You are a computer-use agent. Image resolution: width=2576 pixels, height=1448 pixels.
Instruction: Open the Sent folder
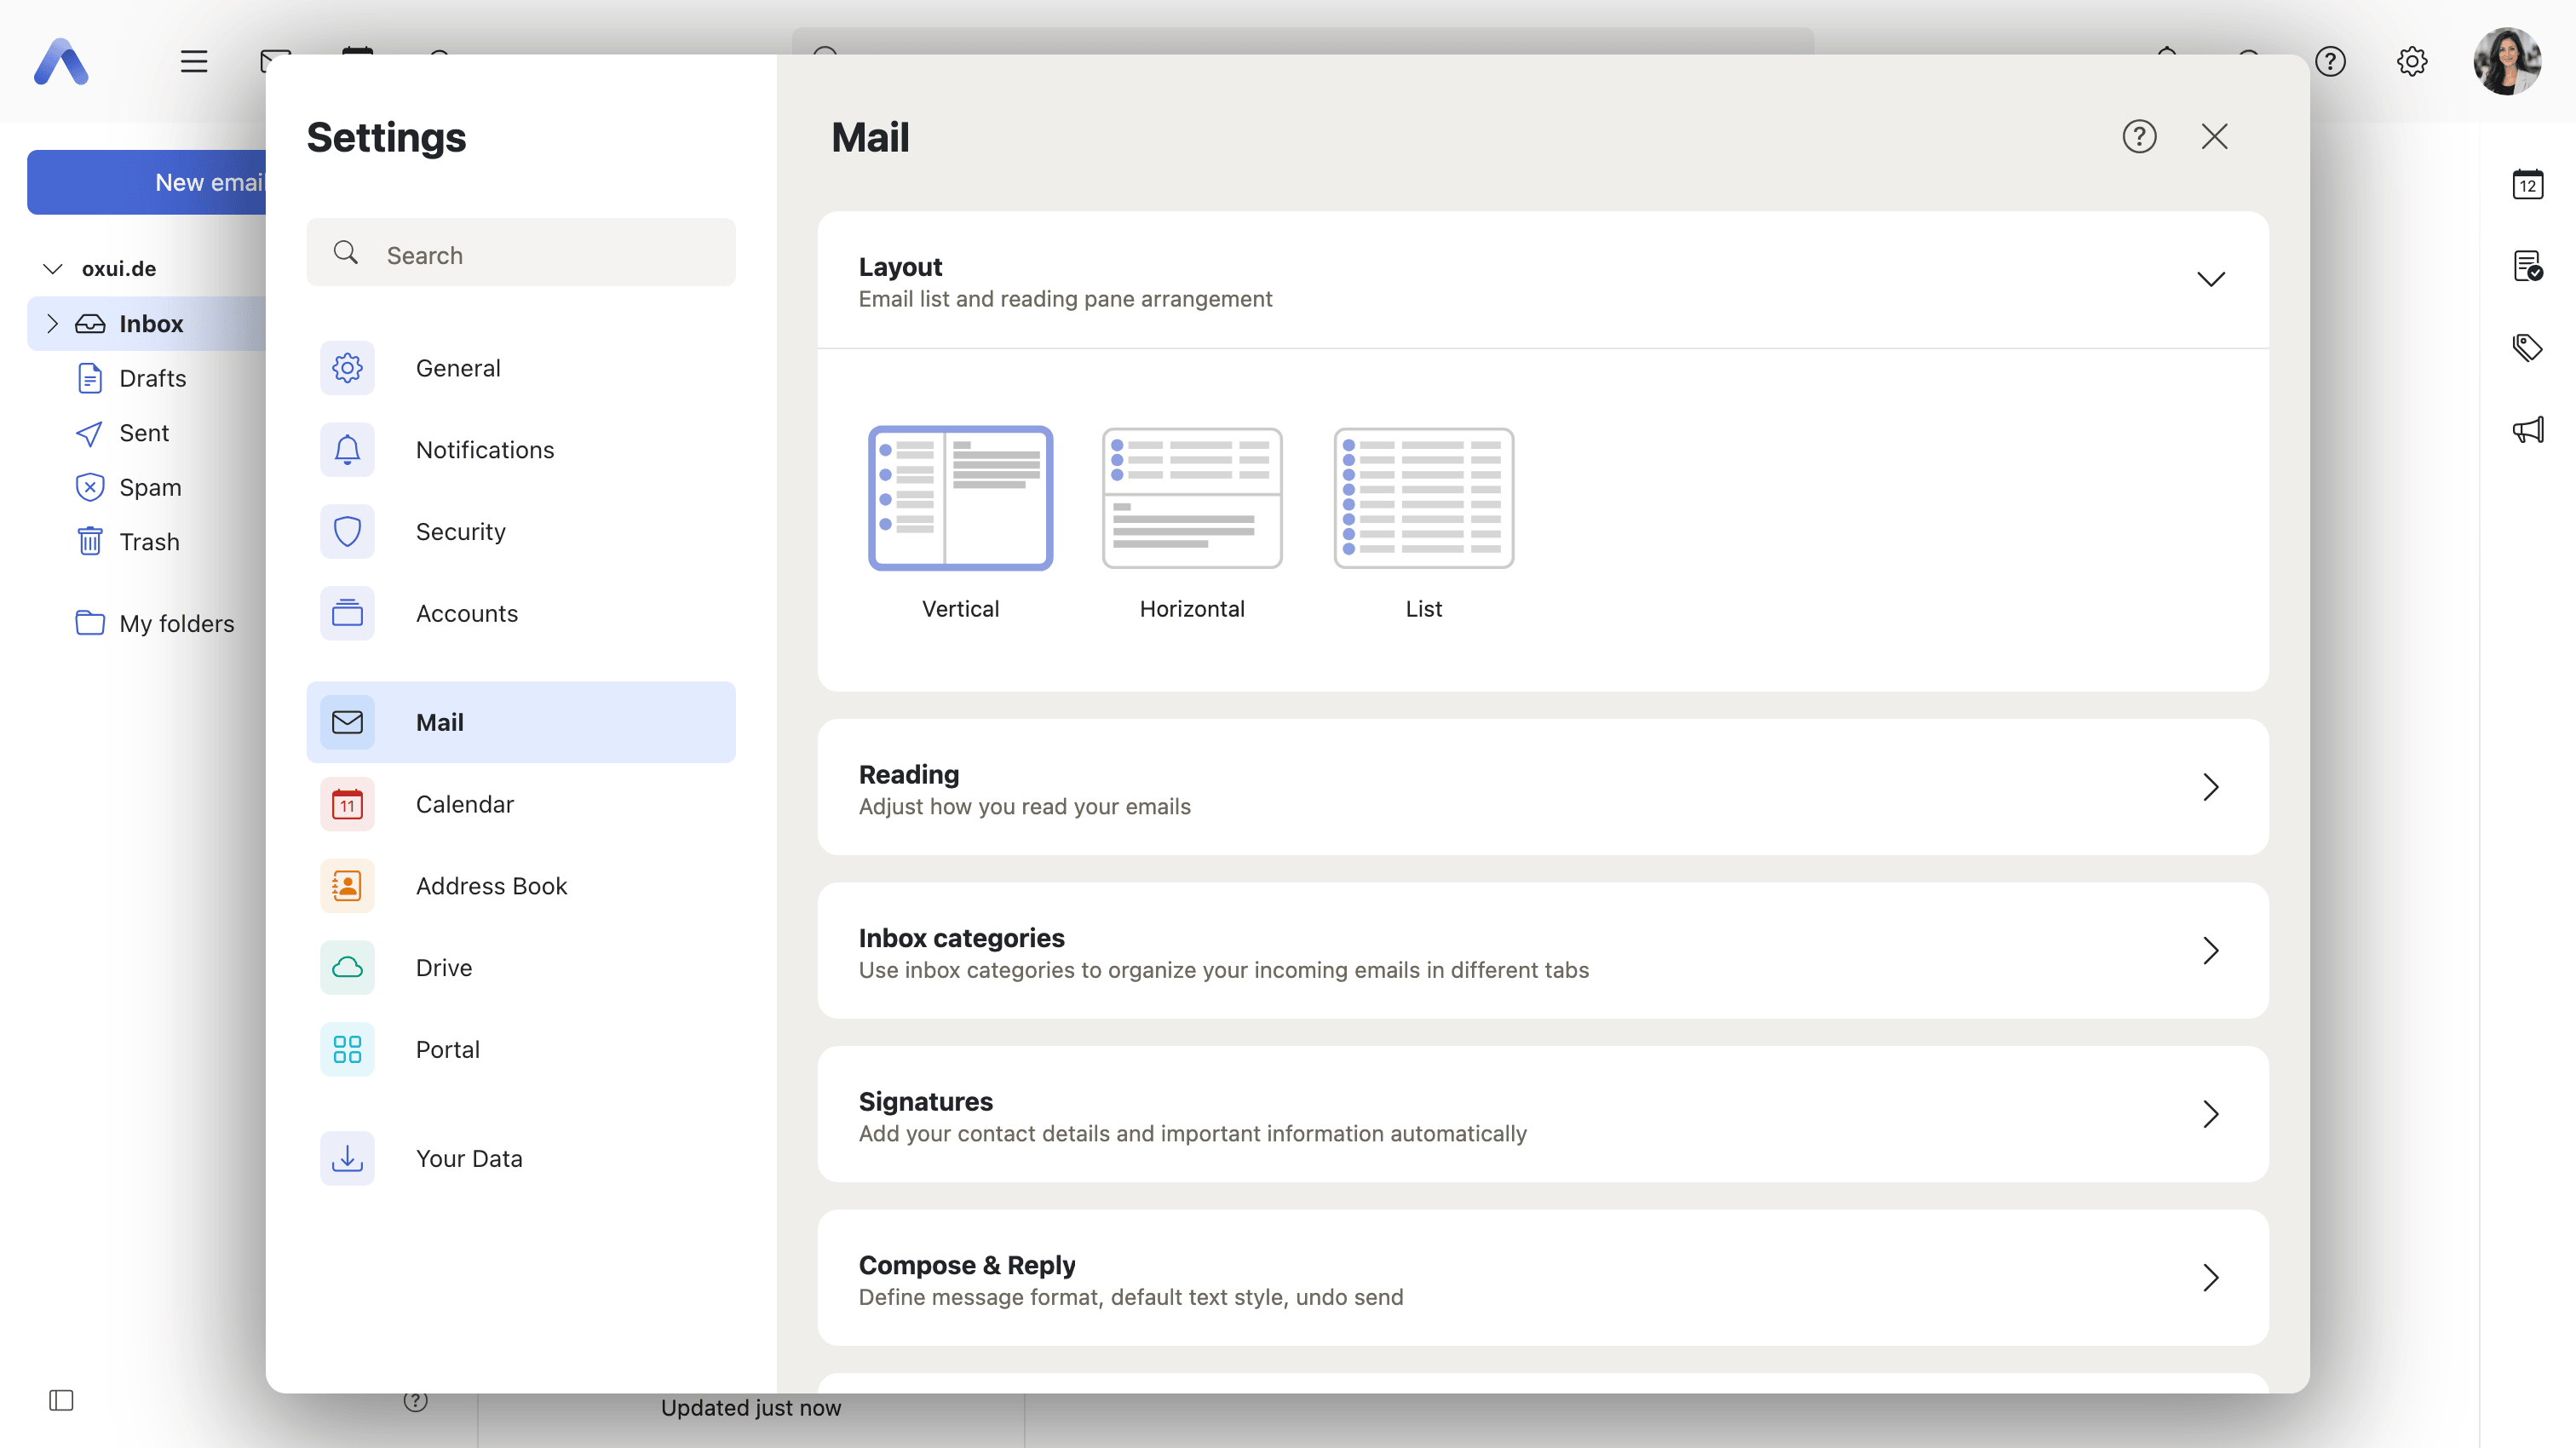pos(144,433)
